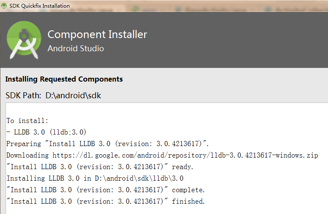The image size is (328, 214).
Task: Click the log line ending in 'ready.'
Action: (100, 167)
